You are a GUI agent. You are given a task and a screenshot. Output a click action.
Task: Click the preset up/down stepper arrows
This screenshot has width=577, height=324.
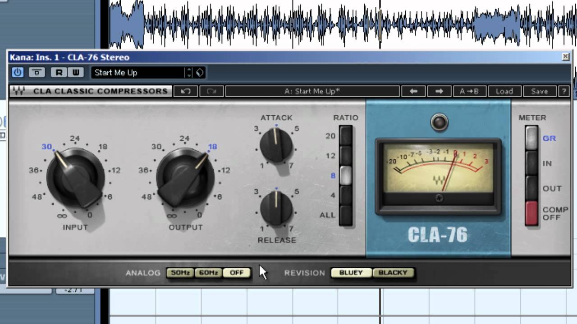coord(189,72)
